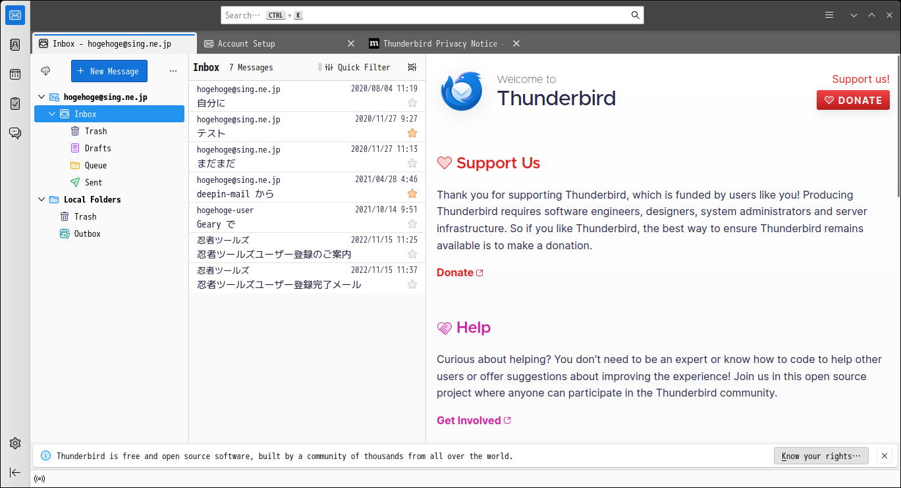Select the Queue folder

(109, 165)
